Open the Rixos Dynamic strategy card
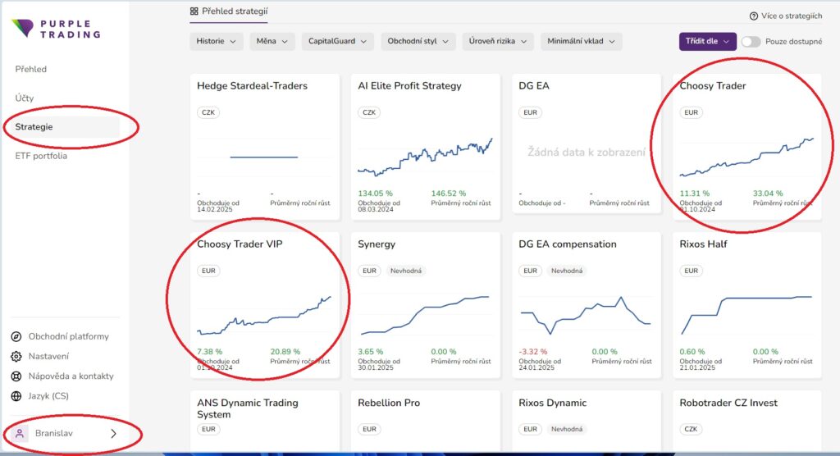Viewport: 840px width, 456px height. [586, 421]
